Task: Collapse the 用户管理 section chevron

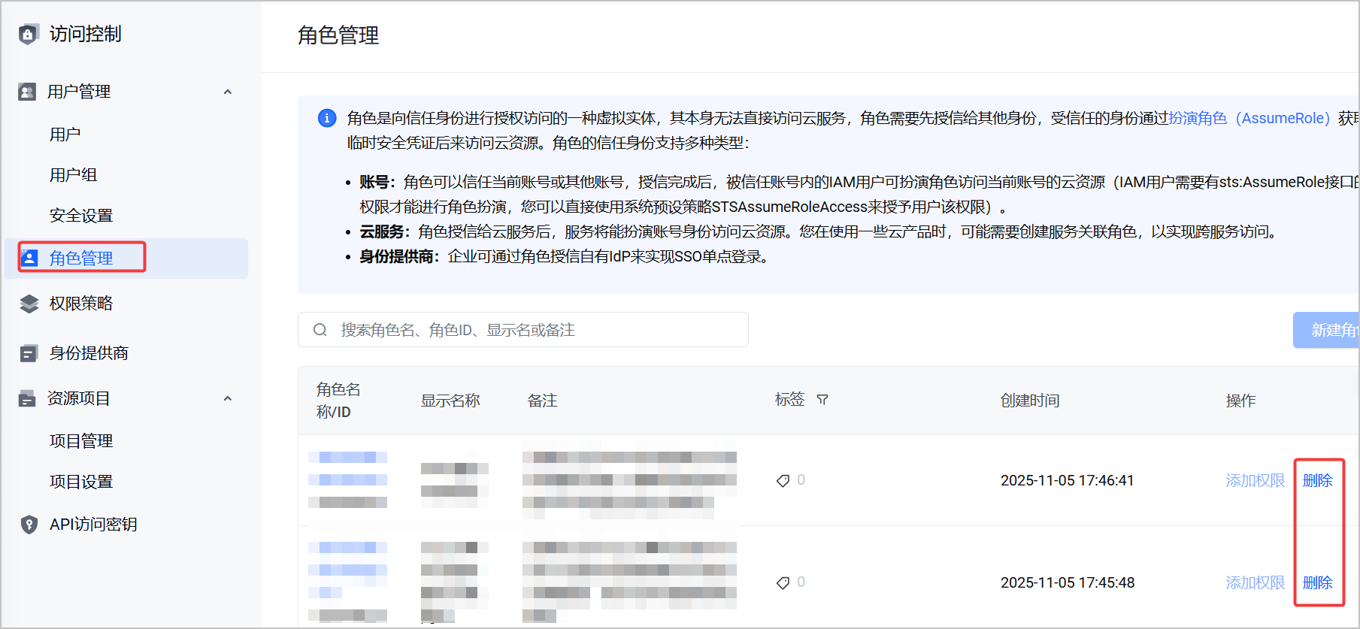Action: pyautogui.click(x=228, y=92)
